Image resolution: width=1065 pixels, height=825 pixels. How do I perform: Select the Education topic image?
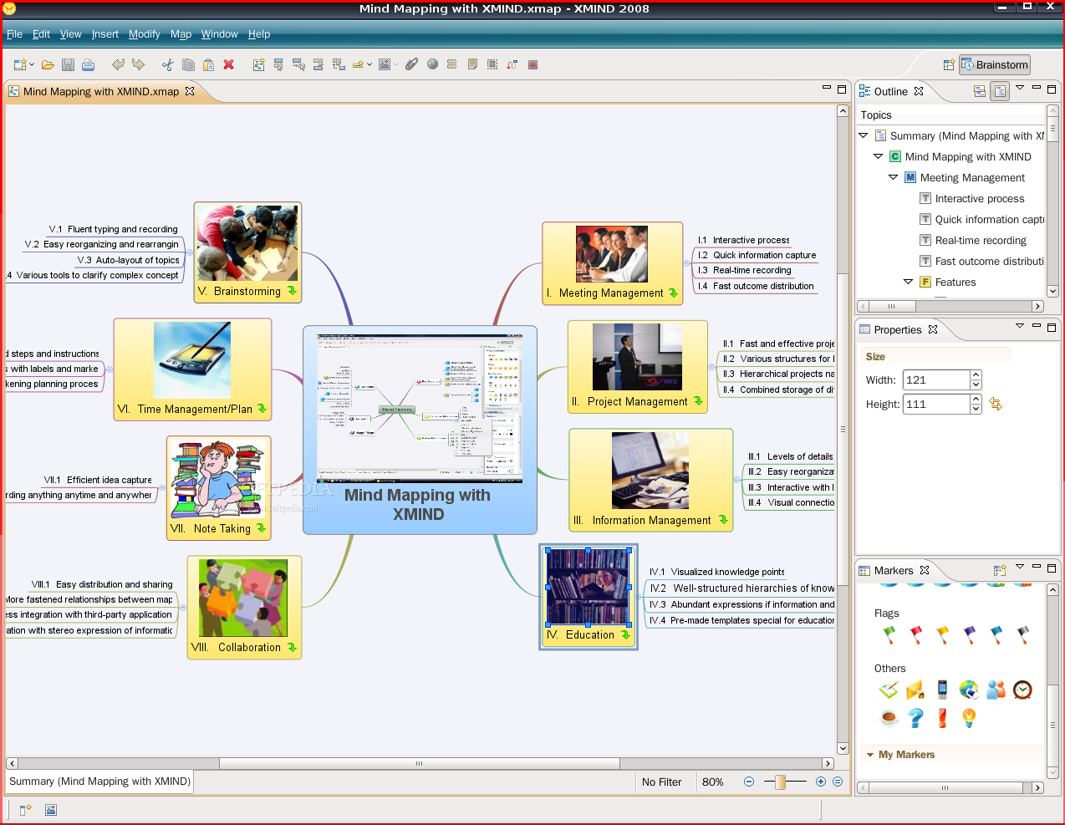click(x=588, y=587)
